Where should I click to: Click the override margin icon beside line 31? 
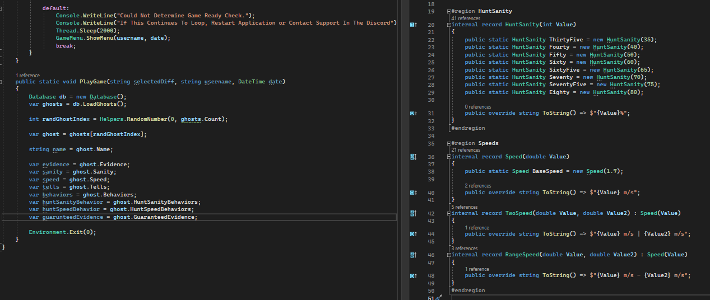(413, 113)
